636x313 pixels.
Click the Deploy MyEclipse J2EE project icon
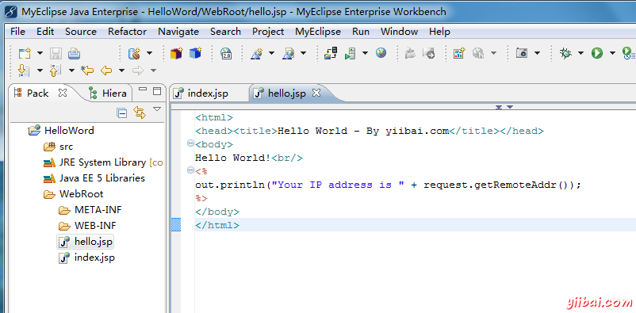[331, 53]
